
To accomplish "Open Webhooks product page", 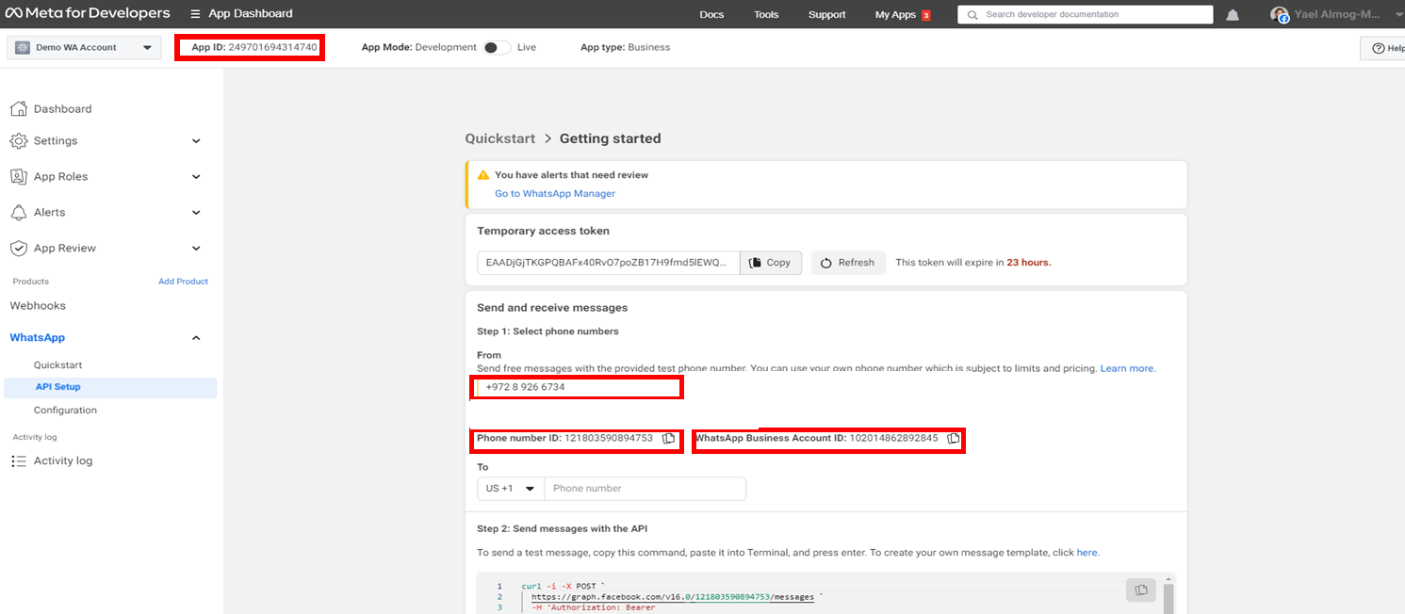I will (38, 306).
